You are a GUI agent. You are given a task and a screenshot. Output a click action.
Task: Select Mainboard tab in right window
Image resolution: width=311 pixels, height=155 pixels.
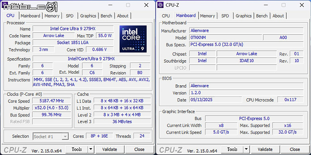tap(186, 16)
